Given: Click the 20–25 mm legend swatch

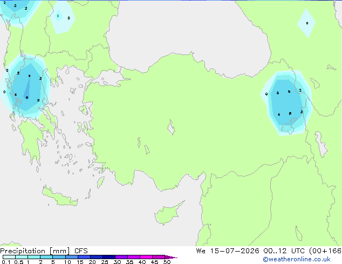Looking at the screenshot, I should click(x=96, y=257).
